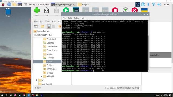173x97 pixels.
Task: Open Windows Task View
Action: click(11, 95)
